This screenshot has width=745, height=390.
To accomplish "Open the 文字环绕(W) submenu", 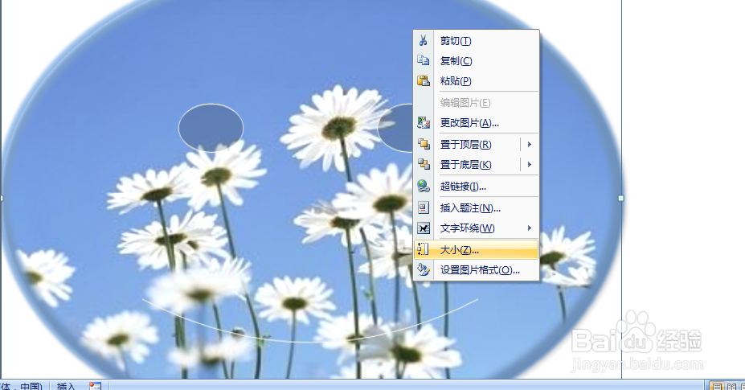I will pyautogui.click(x=476, y=228).
